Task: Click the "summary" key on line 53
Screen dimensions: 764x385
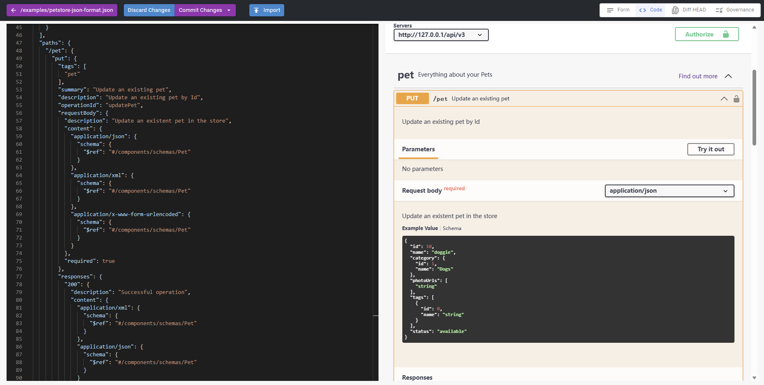Action: (x=72, y=90)
